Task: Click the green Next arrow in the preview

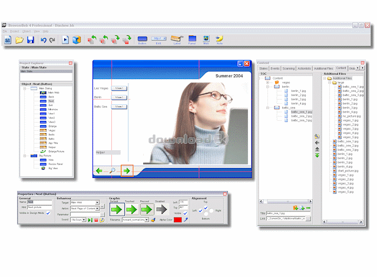Action: coord(127,171)
